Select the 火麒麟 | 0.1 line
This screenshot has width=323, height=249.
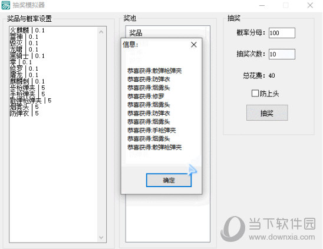click(27, 30)
